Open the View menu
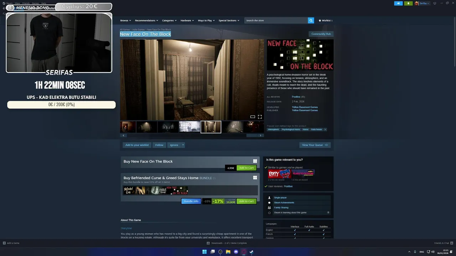Viewport: 456px width, 256px height. pyautogui.click(x=17, y=3)
